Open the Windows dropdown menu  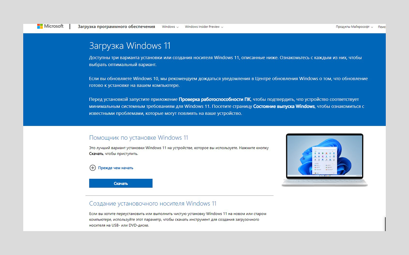point(170,27)
